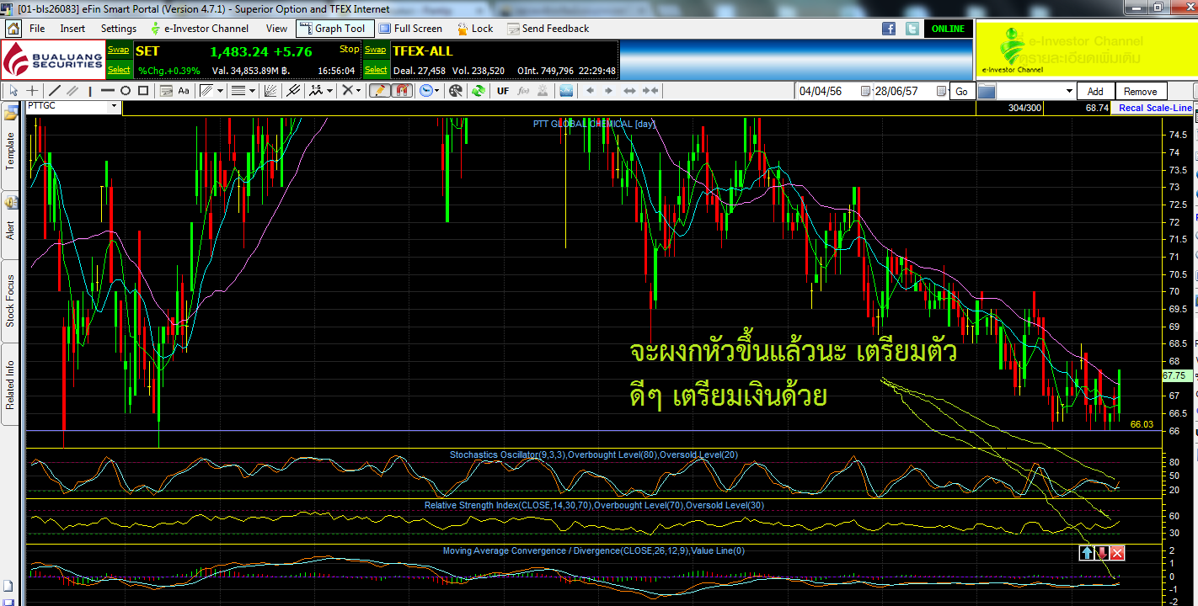Click Swap link beside SET index
This screenshot has width=1198, height=606.
click(x=119, y=50)
